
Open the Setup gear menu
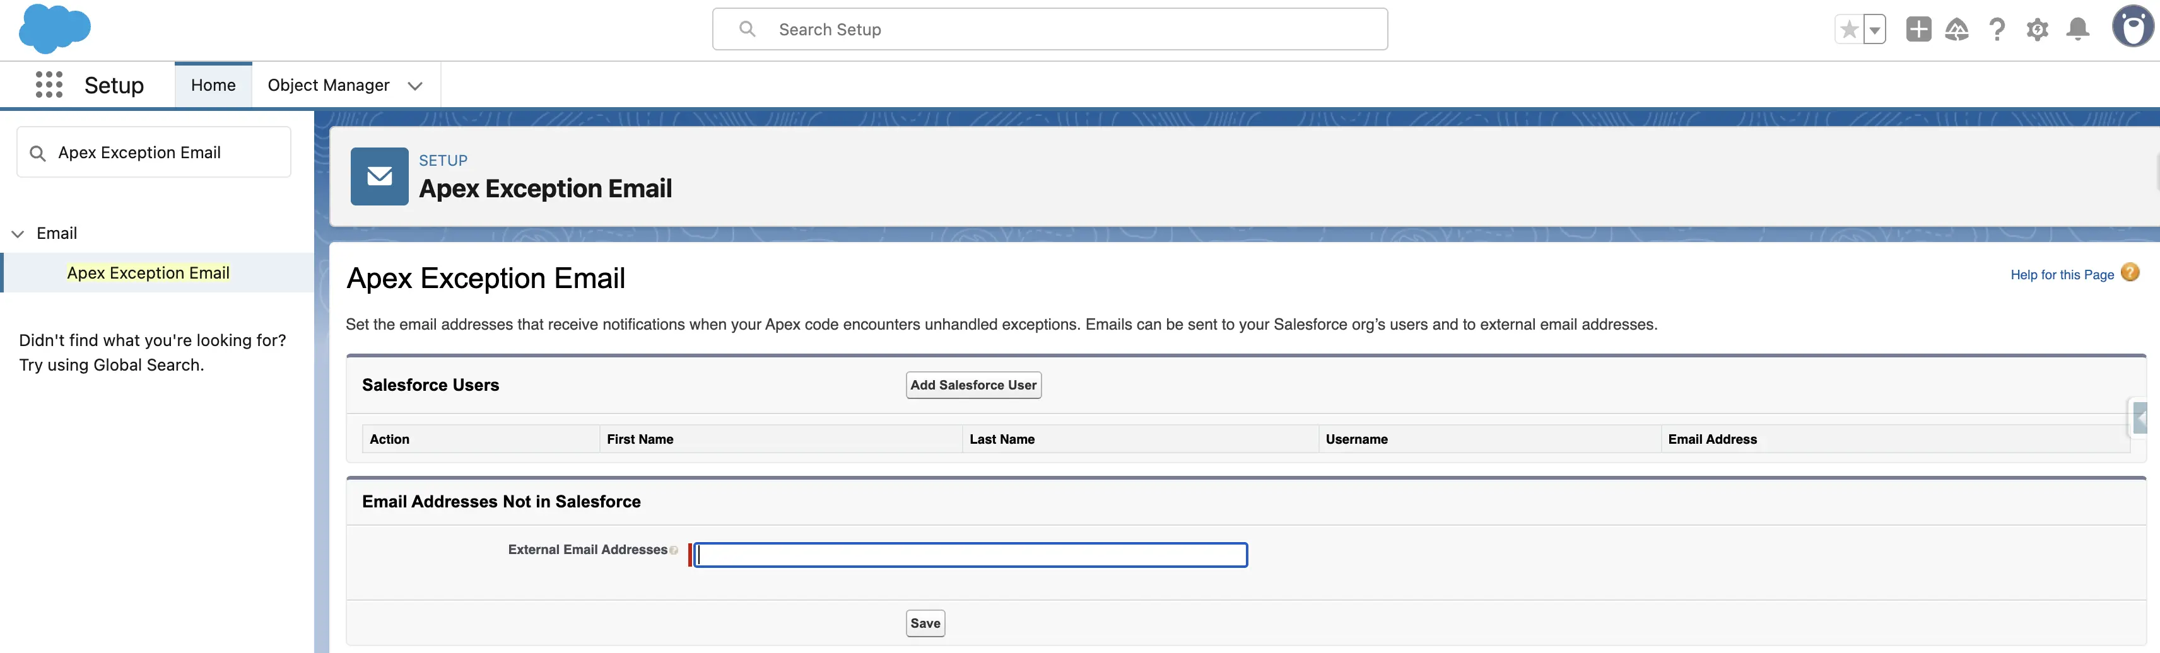pos(2037,30)
